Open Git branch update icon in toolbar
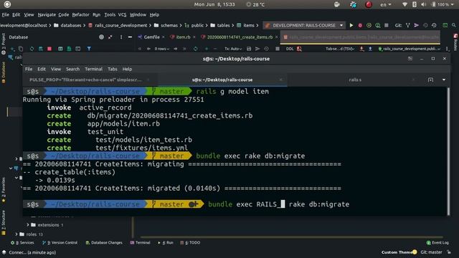Viewport: 459px width, 258px height. [407, 26]
